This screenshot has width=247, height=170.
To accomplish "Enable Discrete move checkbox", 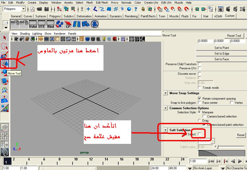I will point(199,73).
